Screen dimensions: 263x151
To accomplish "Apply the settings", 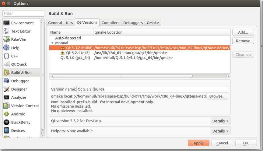I will (x=198, y=143).
